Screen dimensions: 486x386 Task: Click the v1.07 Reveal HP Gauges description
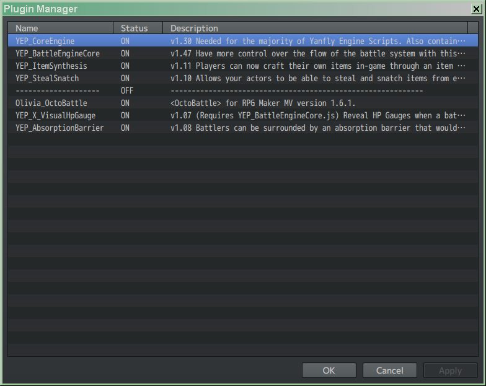coord(318,115)
